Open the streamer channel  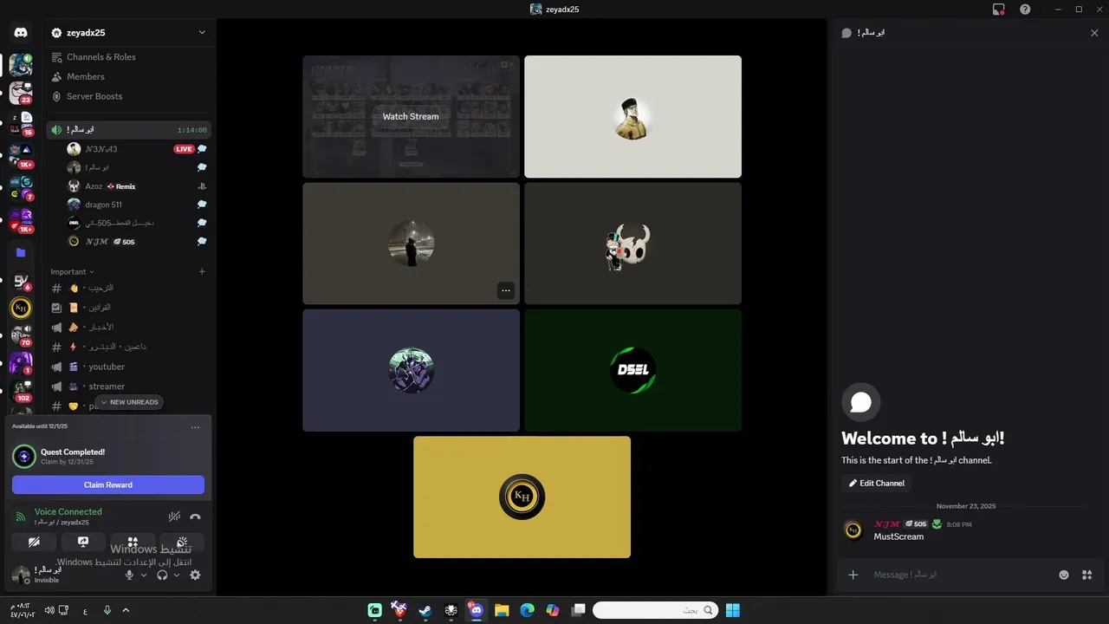pyautogui.click(x=129, y=387)
